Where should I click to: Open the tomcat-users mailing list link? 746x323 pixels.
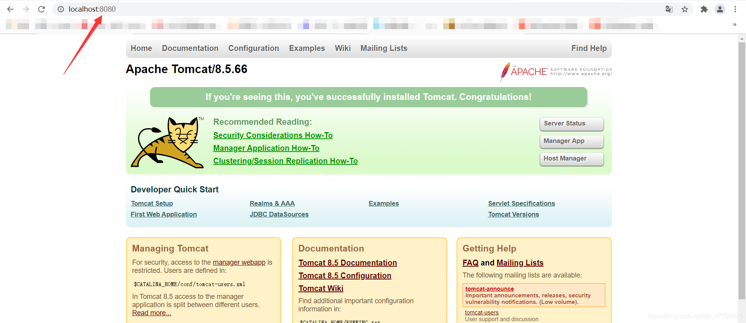point(482,313)
